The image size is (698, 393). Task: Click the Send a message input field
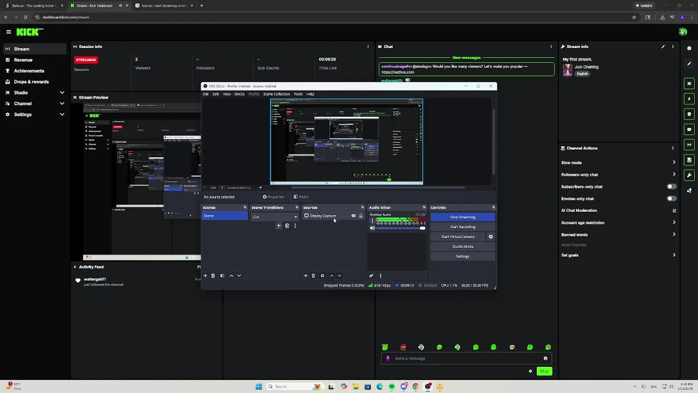pyautogui.click(x=466, y=359)
